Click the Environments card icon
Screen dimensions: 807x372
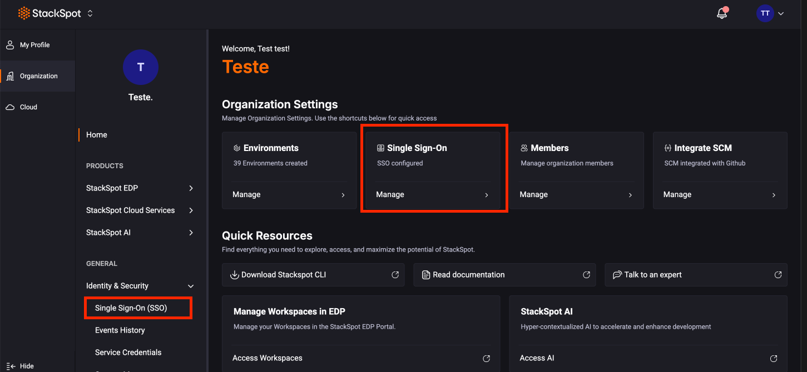click(x=235, y=148)
